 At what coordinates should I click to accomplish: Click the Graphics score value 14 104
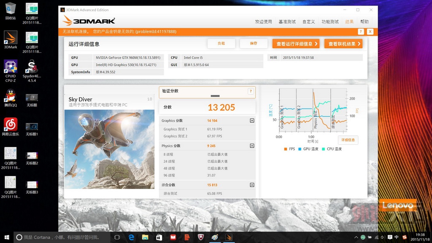coord(212,121)
